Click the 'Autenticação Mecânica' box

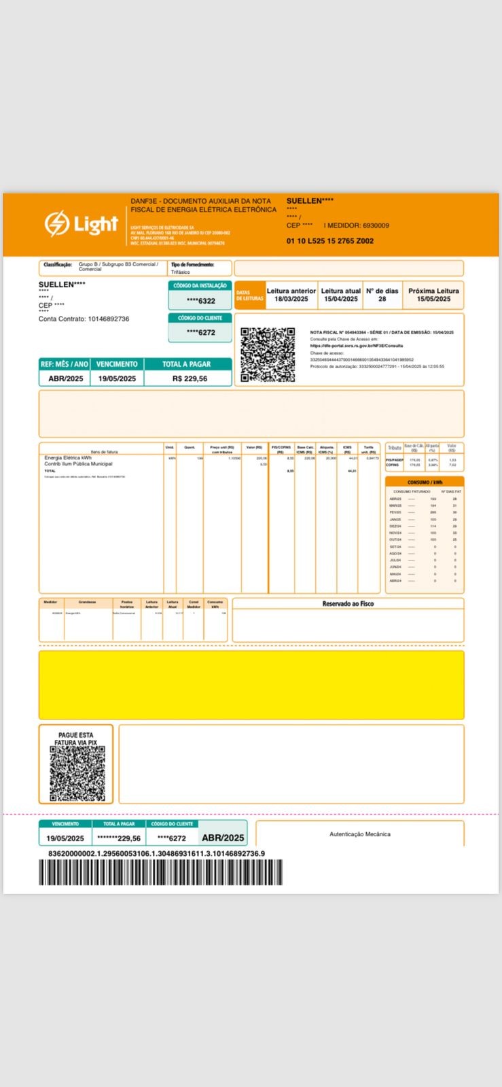click(360, 834)
